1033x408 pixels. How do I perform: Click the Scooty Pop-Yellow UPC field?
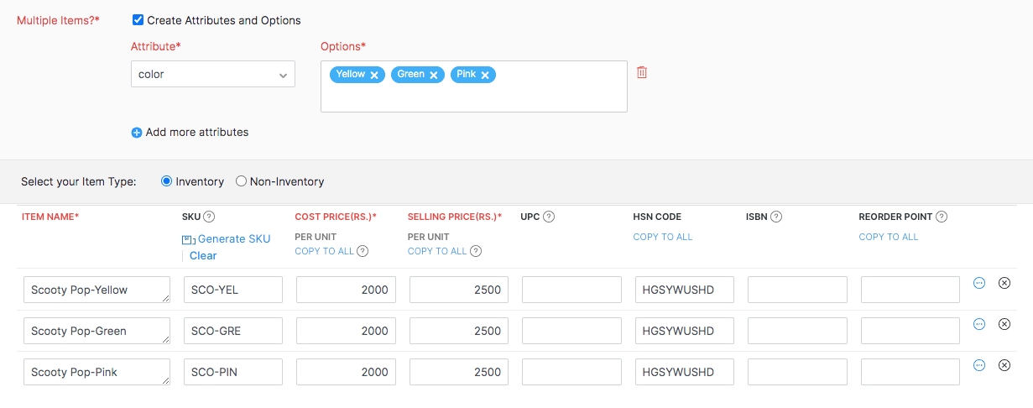point(571,290)
